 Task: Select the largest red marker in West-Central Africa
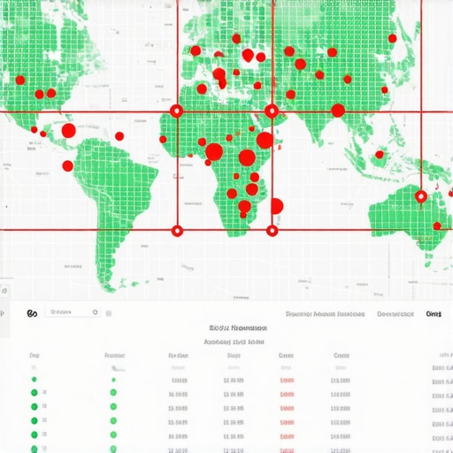point(214,152)
